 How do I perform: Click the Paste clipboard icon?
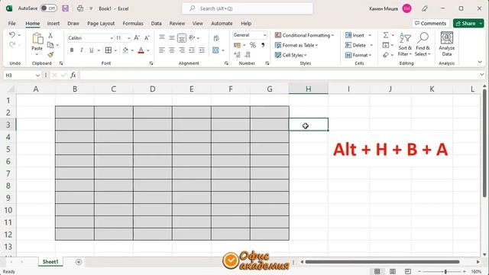click(x=37, y=38)
